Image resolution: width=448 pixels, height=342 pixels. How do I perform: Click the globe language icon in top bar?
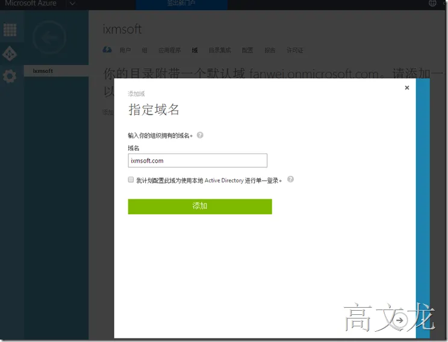432,3
